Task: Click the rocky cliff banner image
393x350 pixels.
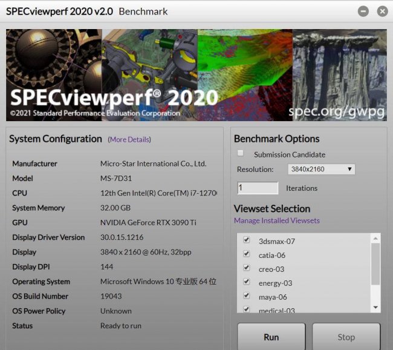Action: point(340,75)
